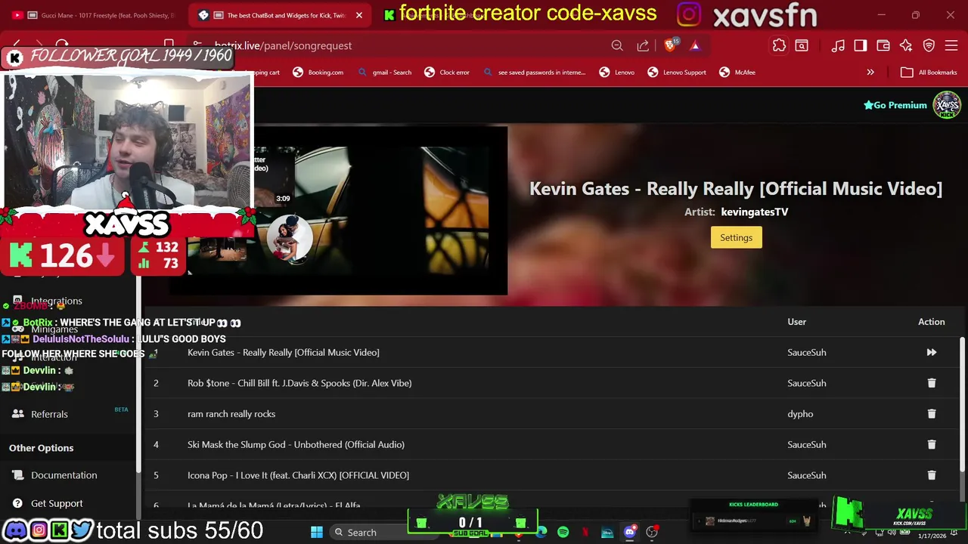968x544 pixels.
Task: Click the Go Premium link
Action: pos(895,105)
